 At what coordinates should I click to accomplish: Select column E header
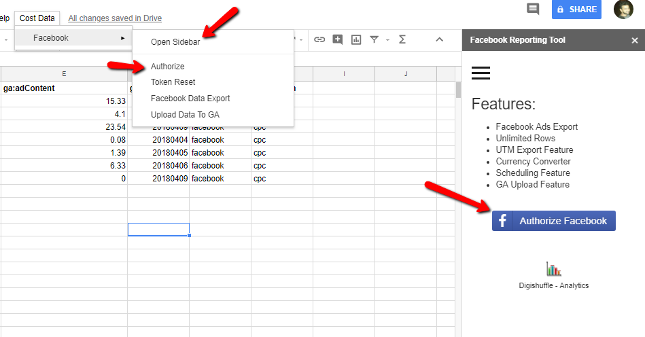click(64, 74)
